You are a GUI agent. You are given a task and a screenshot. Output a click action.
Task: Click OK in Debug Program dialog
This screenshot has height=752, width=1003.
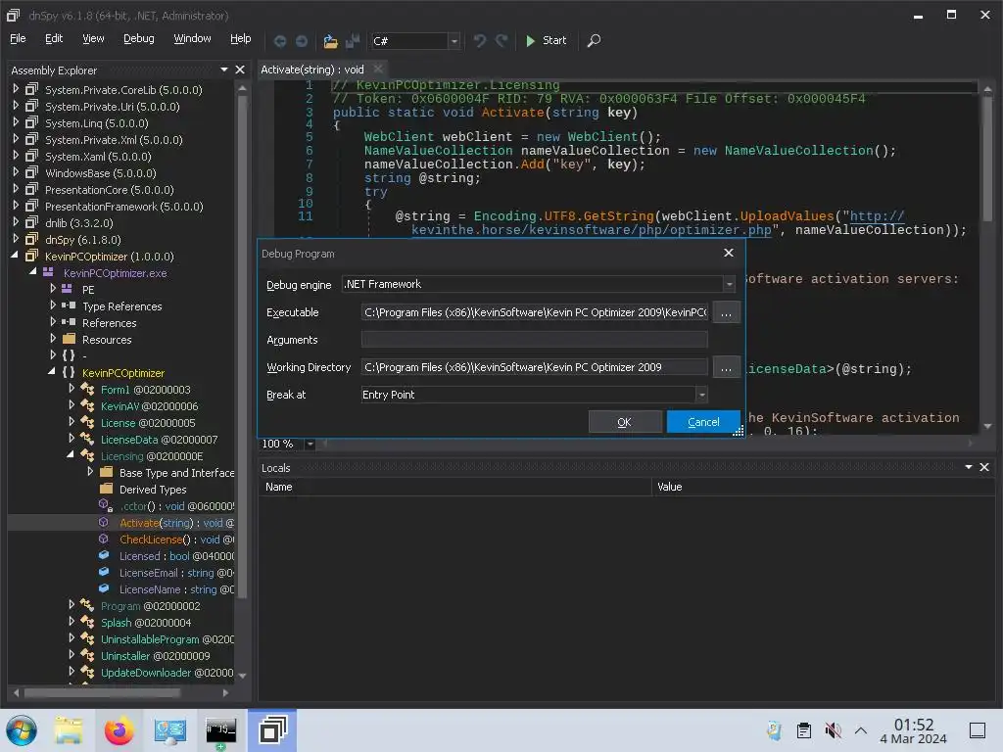point(624,422)
